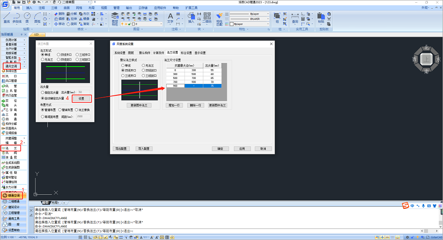Click the 粘贴 paste icon
Screen dimensions: 443x240
pos(321,18)
